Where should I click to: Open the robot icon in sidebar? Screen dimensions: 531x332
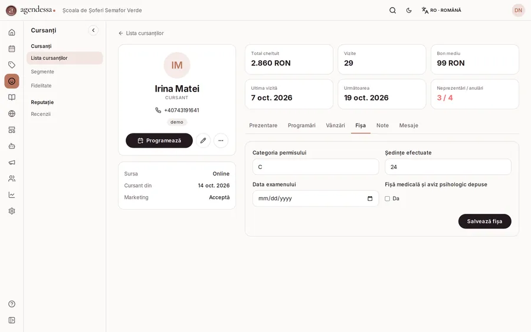(x=12, y=146)
